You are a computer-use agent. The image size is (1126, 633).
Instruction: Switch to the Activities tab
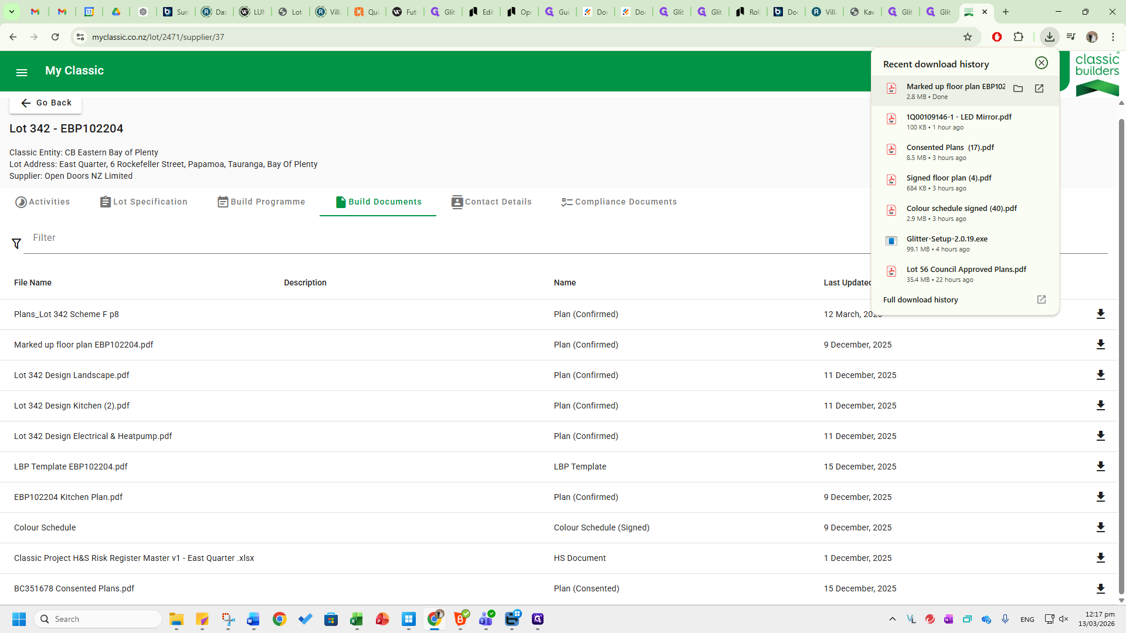42,202
